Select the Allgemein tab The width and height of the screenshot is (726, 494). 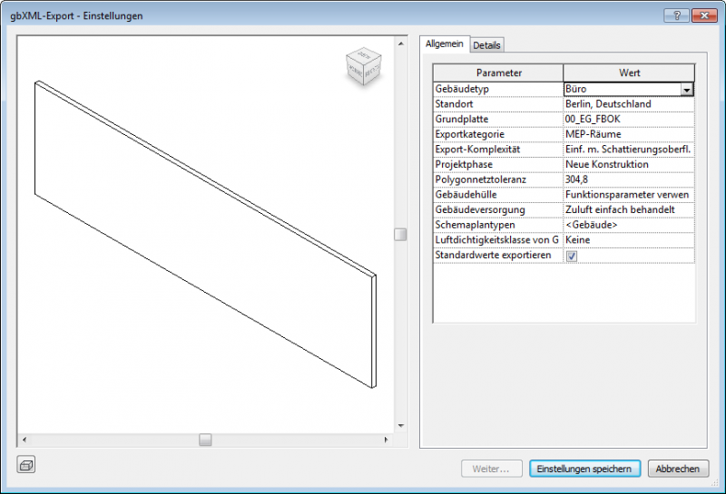coord(445,44)
